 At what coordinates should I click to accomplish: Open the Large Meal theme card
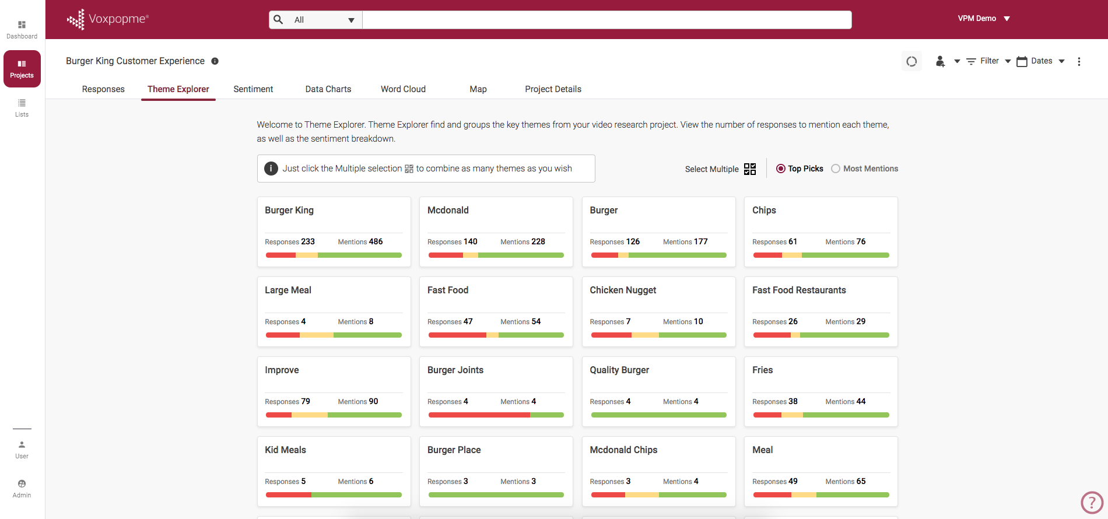(x=334, y=312)
